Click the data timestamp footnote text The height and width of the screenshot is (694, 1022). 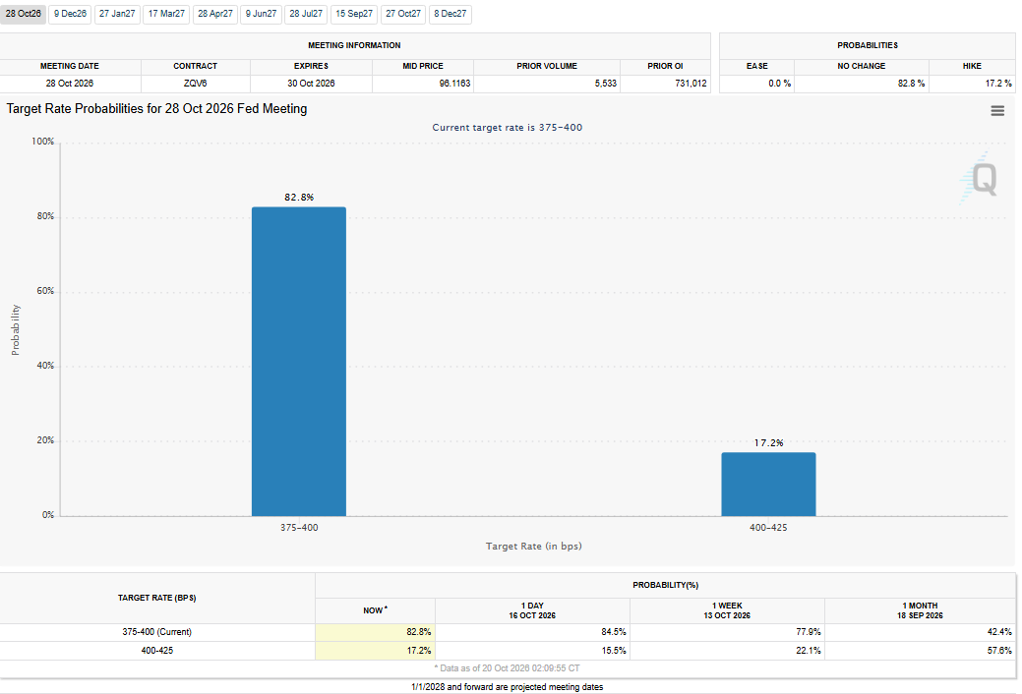pyautogui.click(x=508, y=668)
